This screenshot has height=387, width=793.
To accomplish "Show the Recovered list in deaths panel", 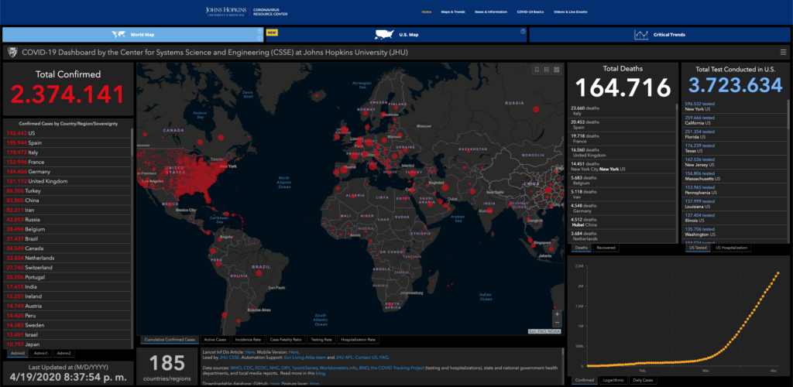I will [606, 248].
